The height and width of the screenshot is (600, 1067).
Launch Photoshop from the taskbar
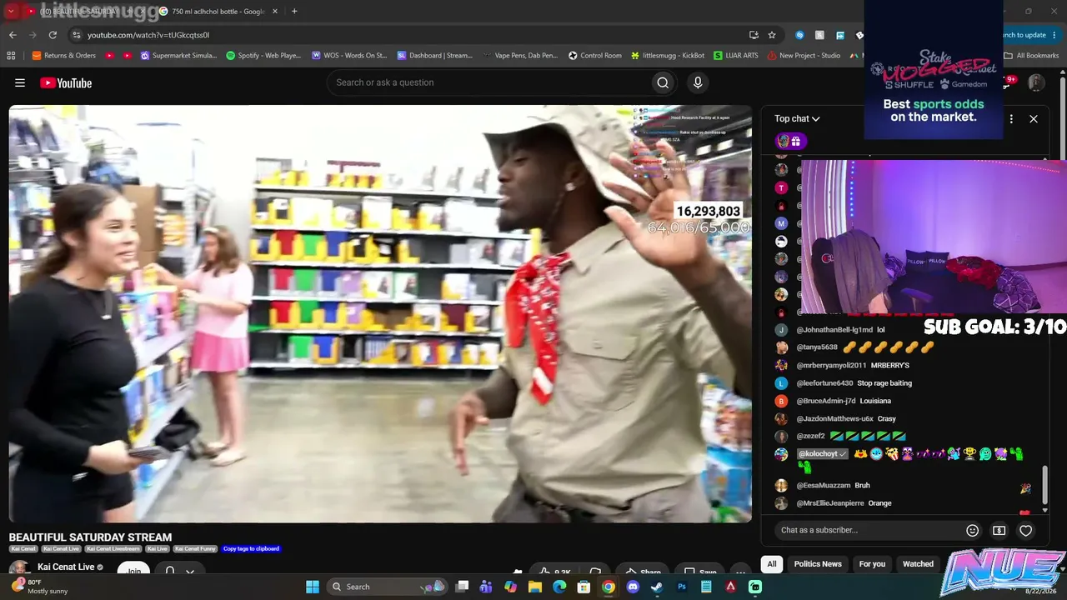(682, 587)
